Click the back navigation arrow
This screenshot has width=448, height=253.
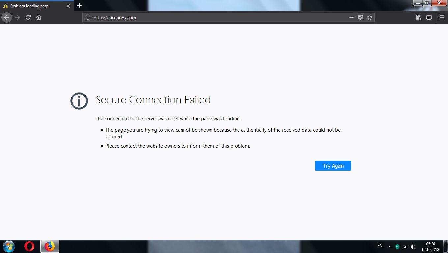tap(6, 18)
